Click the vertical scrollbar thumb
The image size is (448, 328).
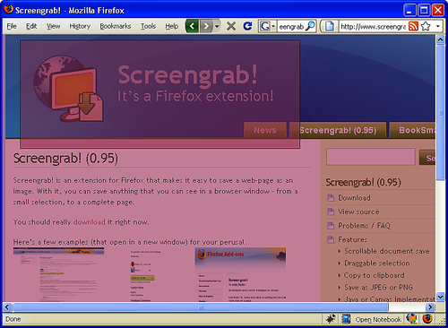pyautogui.click(x=440, y=112)
